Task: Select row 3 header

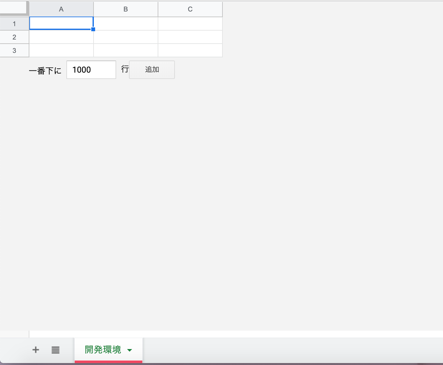Action: point(14,50)
